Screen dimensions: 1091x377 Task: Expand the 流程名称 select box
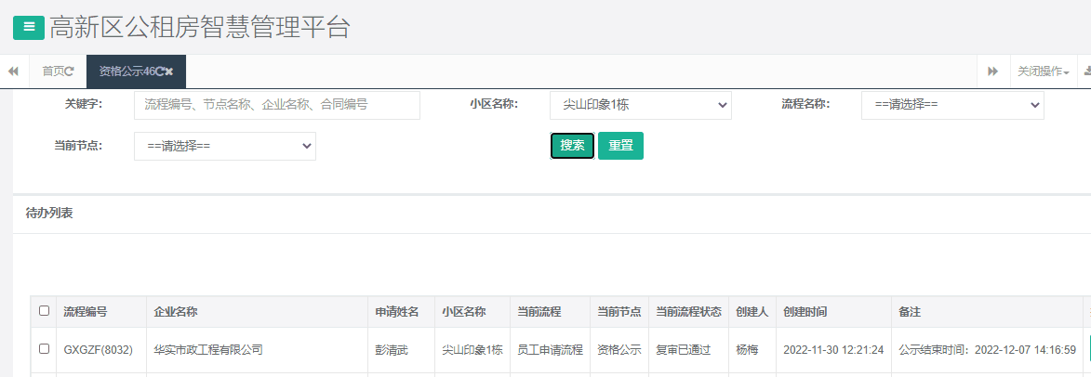pyautogui.click(x=952, y=105)
